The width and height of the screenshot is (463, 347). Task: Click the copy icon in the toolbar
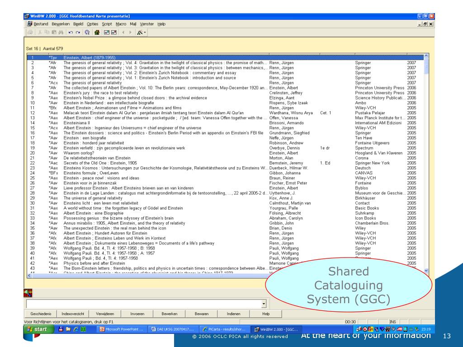47,33
